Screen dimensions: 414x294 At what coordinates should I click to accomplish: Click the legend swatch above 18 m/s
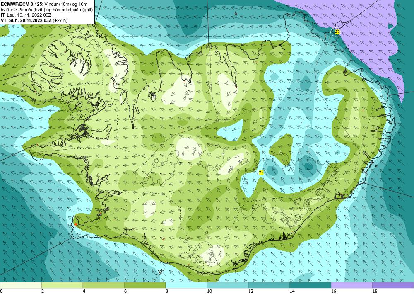(x=393, y=285)
